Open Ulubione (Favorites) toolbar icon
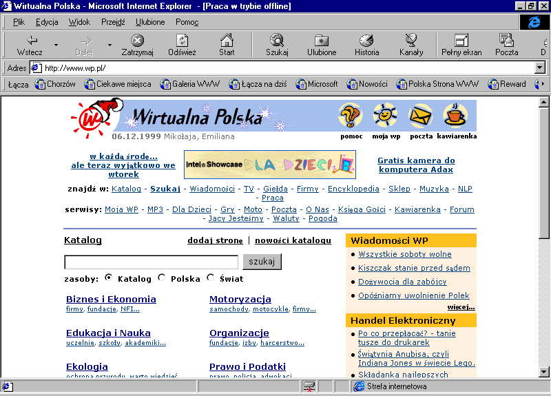 point(322,41)
